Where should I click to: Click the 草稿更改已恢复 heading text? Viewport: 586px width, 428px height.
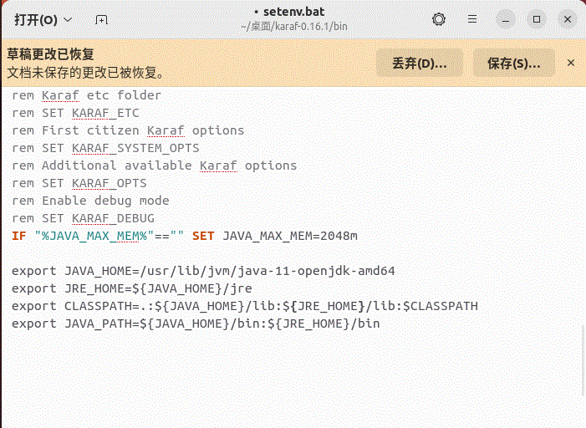click(x=50, y=54)
